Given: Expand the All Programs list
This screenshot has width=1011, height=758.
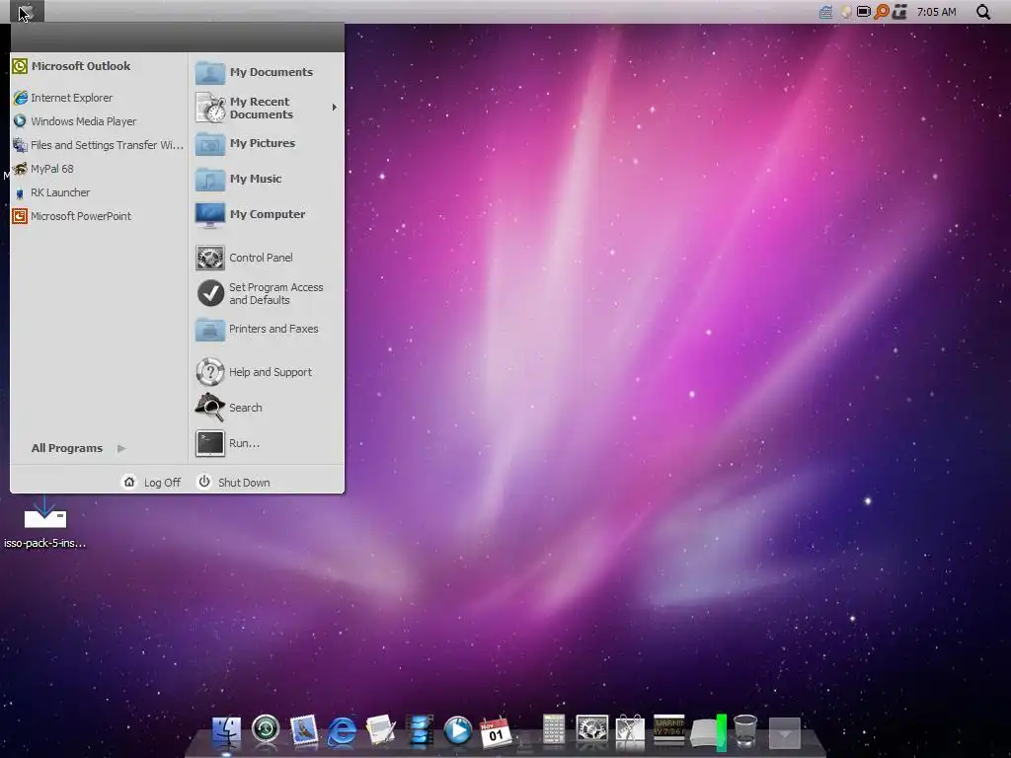Looking at the screenshot, I should [78, 448].
